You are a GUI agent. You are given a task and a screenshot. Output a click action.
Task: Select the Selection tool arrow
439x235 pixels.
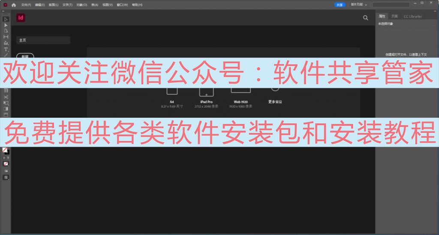coord(6,19)
